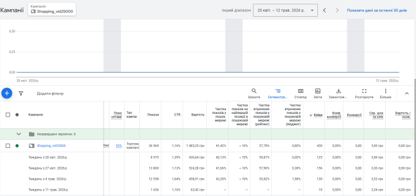
Task: Sort by Cost (Вартість) column header
Action: 198,115
